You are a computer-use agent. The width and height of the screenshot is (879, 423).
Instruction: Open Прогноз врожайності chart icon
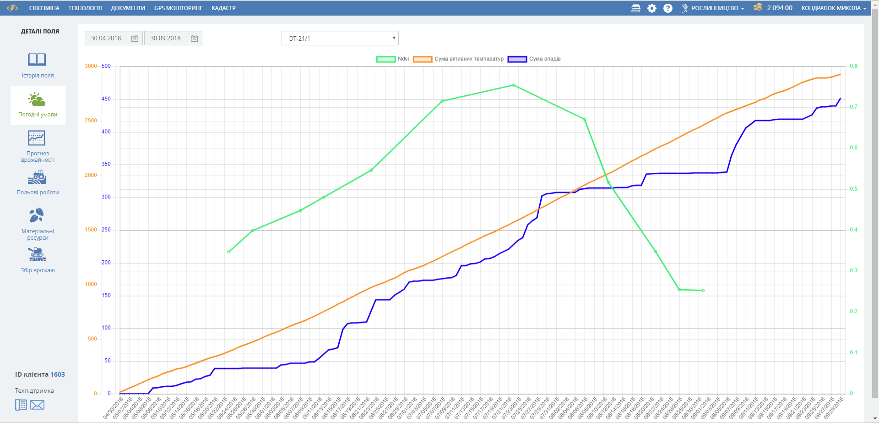37,138
